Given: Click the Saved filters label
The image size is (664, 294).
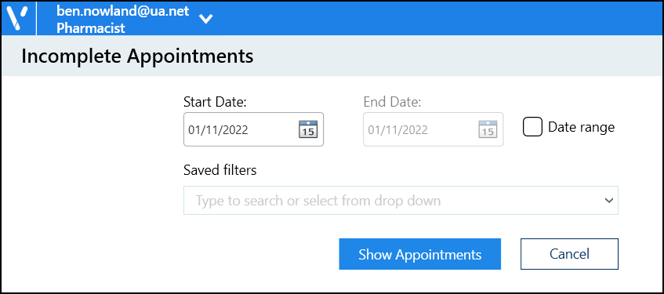Looking at the screenshot, I should tap(220, 170).
